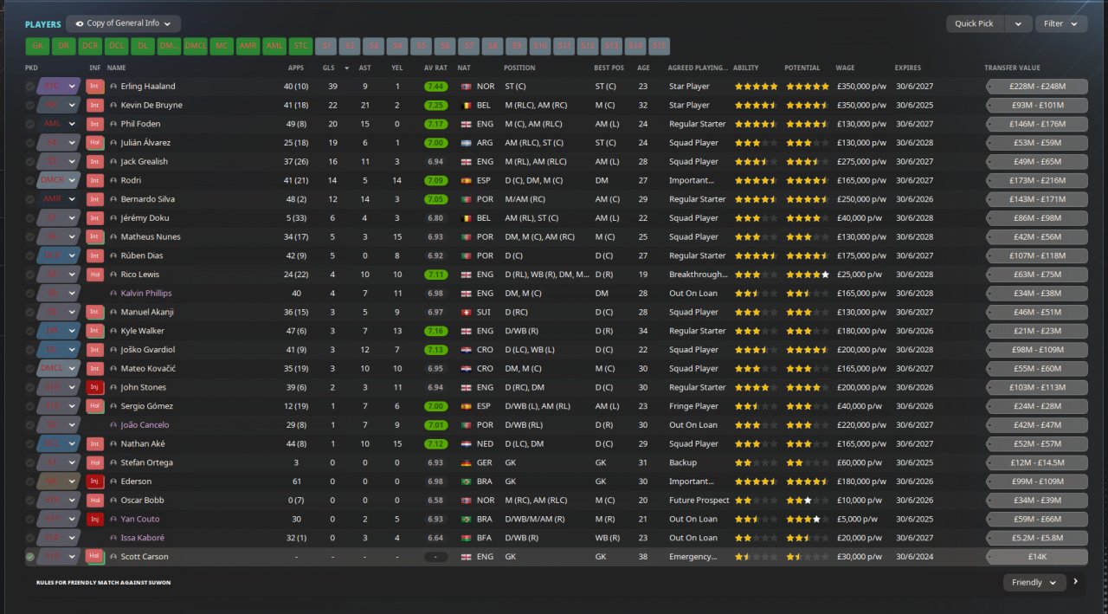Click Haaland's 7.44 average rating badge
This screenshot has width=1108, height=614.
(x=436, y=87)
